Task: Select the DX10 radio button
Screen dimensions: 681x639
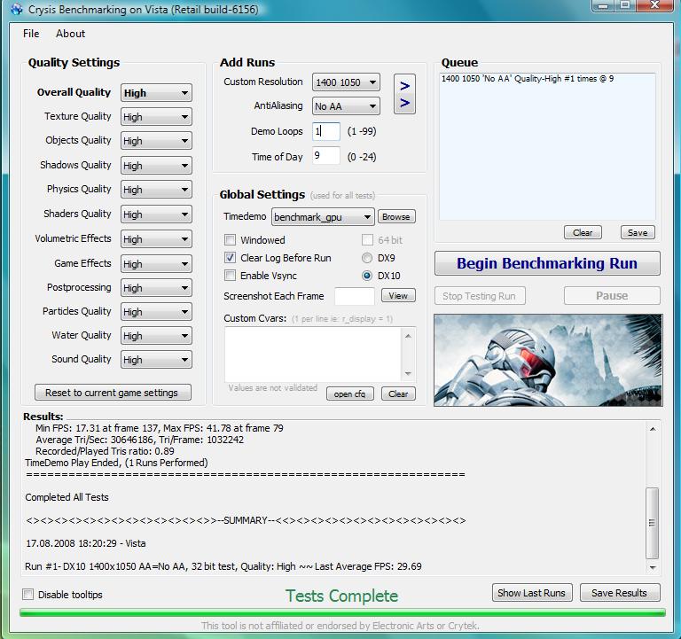Action: (x=367, y=276)
